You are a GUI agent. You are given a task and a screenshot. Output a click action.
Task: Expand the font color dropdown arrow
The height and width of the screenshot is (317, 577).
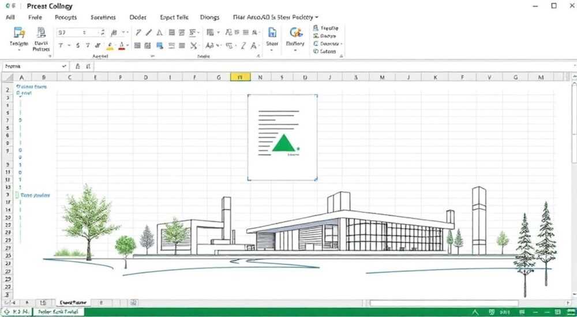(x=128, y=46)
